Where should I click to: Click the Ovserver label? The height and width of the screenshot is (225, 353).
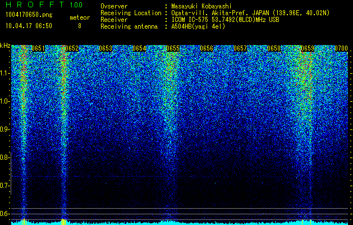coord(114,6)
